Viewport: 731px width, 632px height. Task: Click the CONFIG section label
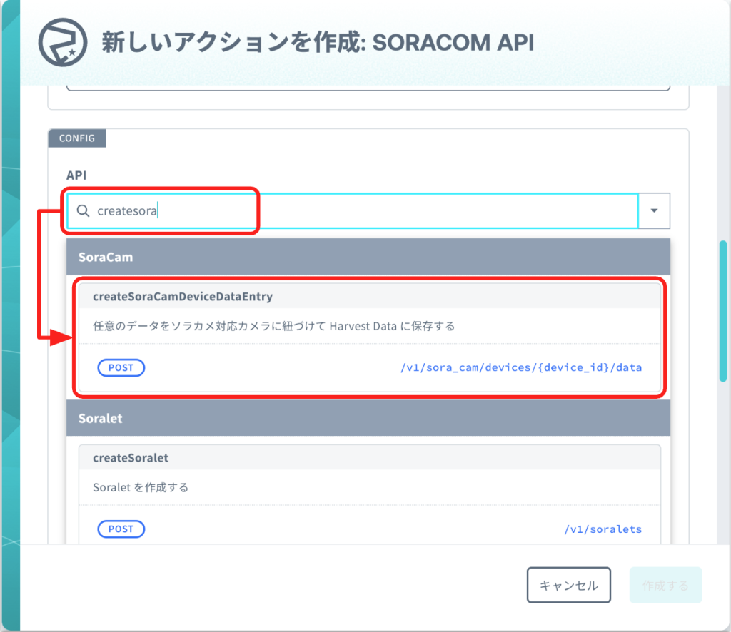[77, 138]
